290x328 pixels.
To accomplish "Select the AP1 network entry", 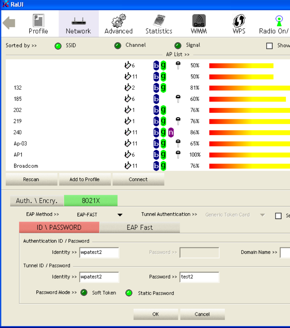I will (x=18, y=155).
